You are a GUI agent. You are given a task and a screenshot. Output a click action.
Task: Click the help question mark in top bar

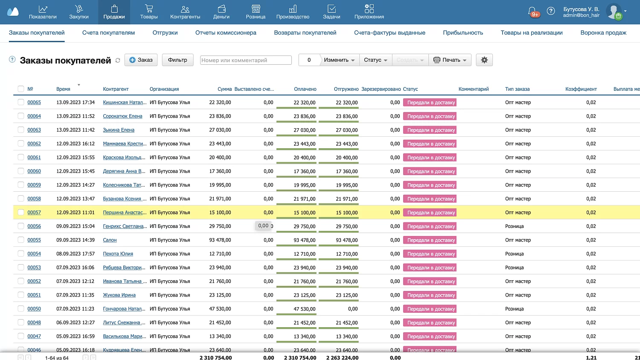pyautogui.click(x=551, y=12)
